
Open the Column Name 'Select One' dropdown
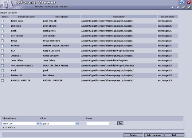point(20,123)
